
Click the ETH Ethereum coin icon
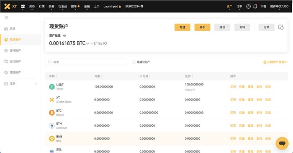(x=52, y=125)
